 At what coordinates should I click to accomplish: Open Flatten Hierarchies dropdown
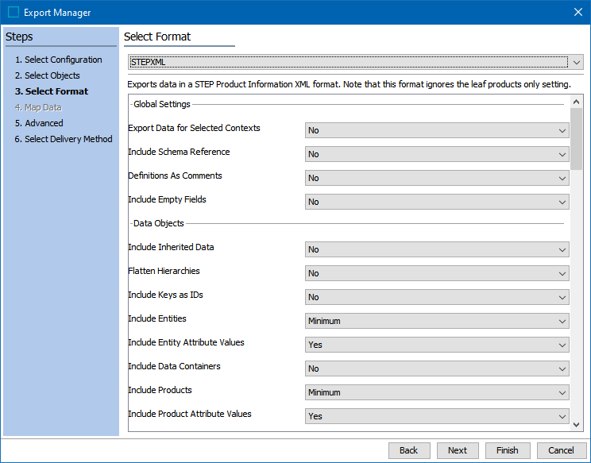(437, 273)
